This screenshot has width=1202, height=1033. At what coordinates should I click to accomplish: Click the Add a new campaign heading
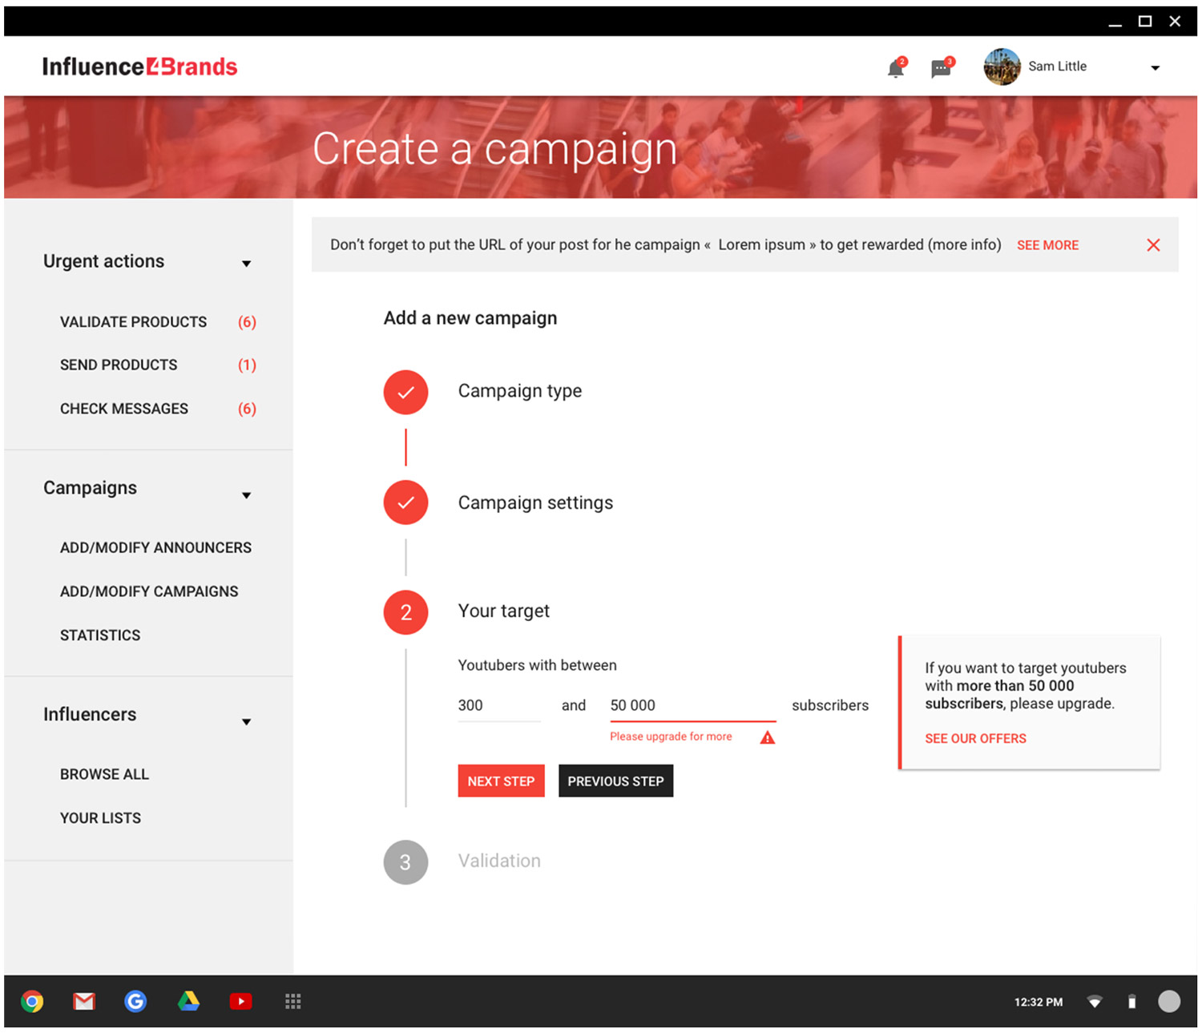[470, 318]
